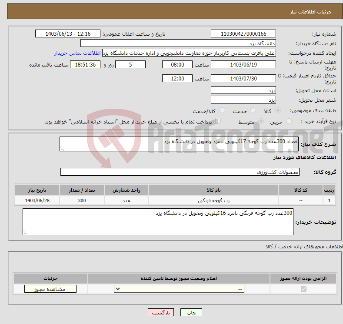343x324 pixels.
Task: Select the کالا/خدمت radio button
Action: point(222,110)
